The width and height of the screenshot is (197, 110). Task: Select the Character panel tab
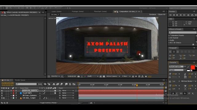[173, 62]
